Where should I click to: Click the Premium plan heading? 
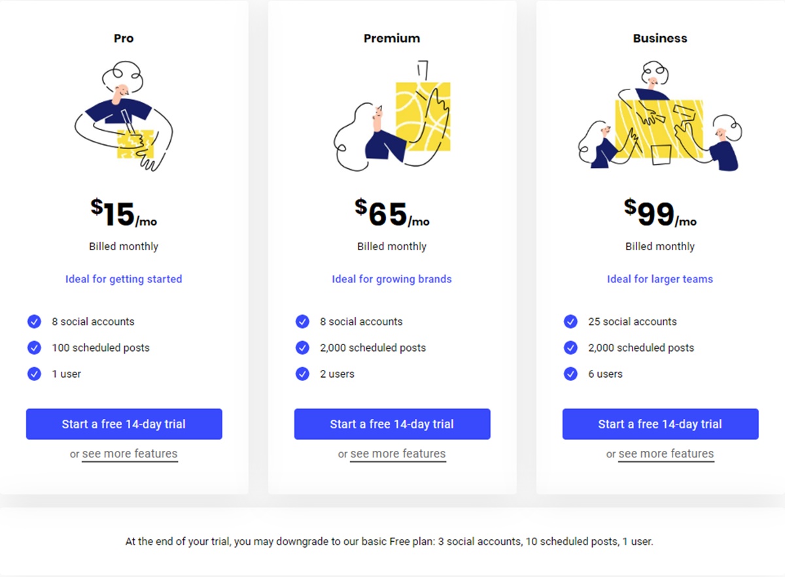pyautogui.click(x=392, y=39)
